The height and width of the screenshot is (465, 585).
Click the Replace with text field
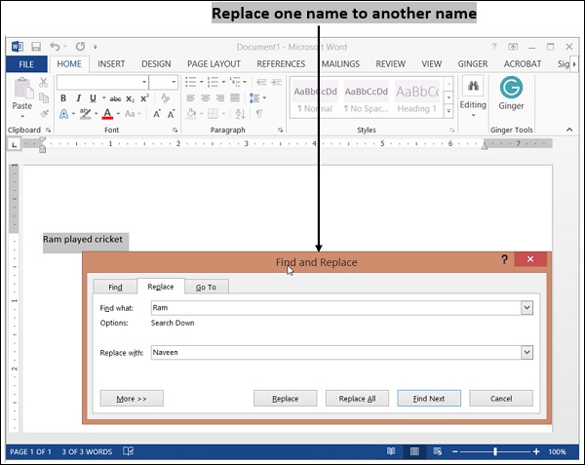click(x=334, y=353)
